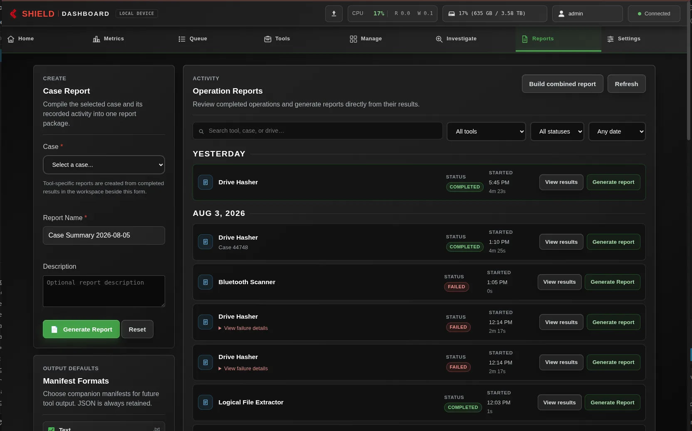This screenshot has height=431, width=692.
Task: Click the Case 44748 label
Action: [233, 248]
